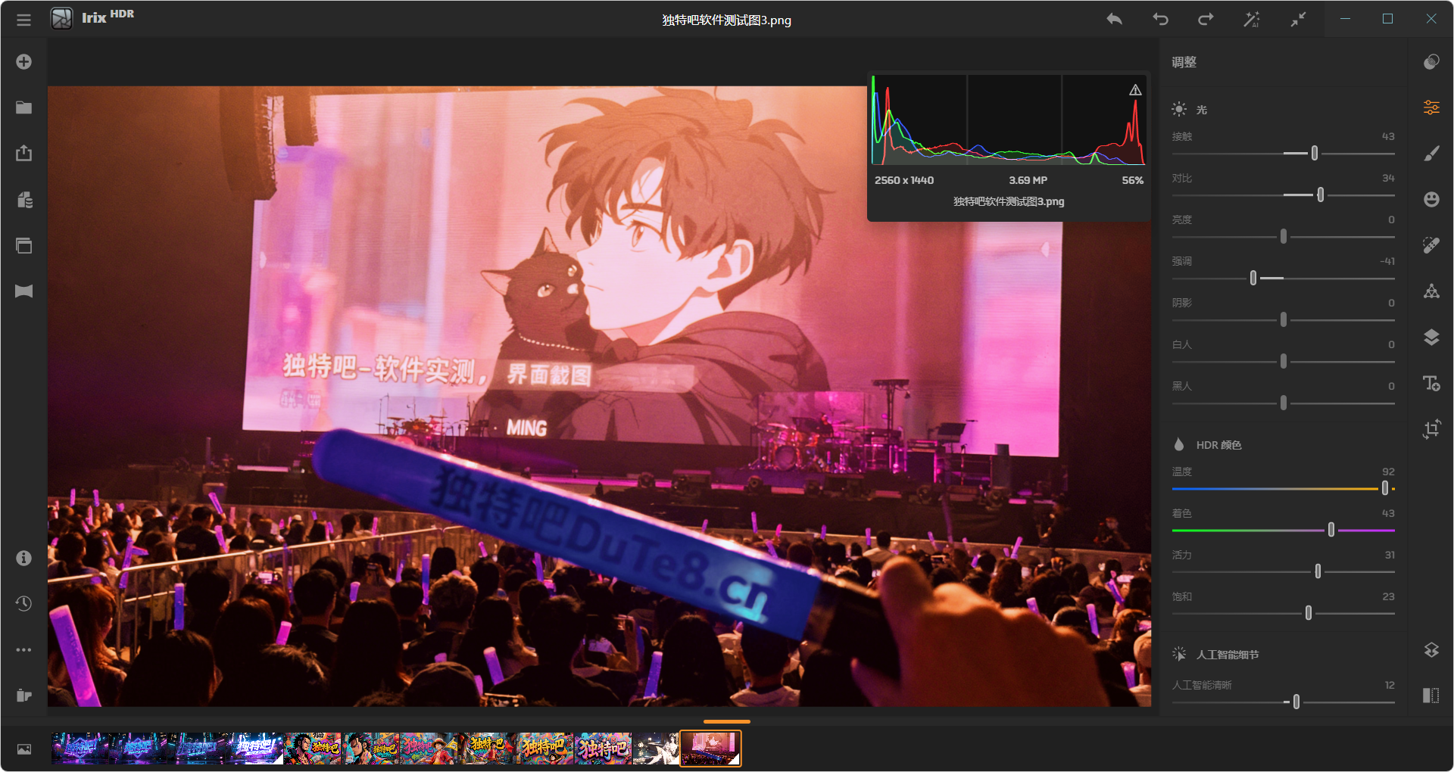Click the histogram clipping warning triangle
The image size is (1454, 772).
pyautogui.click(x=1135, y=89)
